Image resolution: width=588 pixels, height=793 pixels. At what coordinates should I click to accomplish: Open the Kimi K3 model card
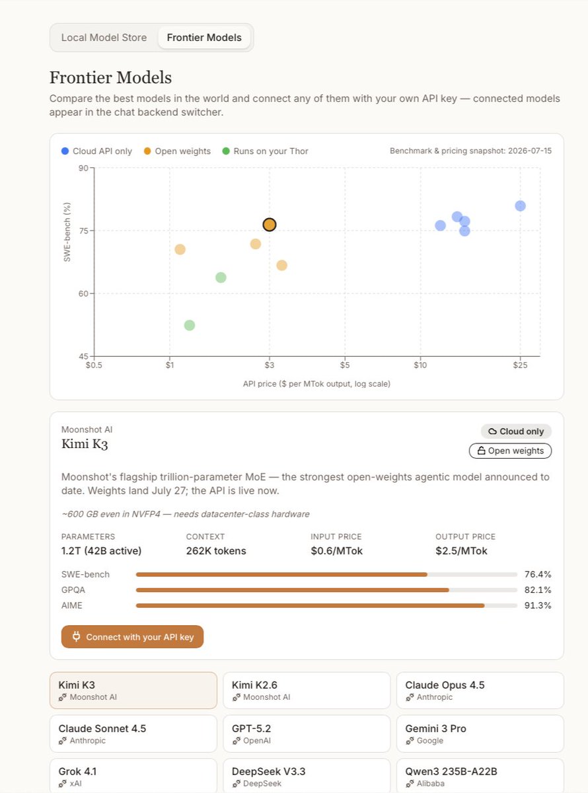(133, 691)
